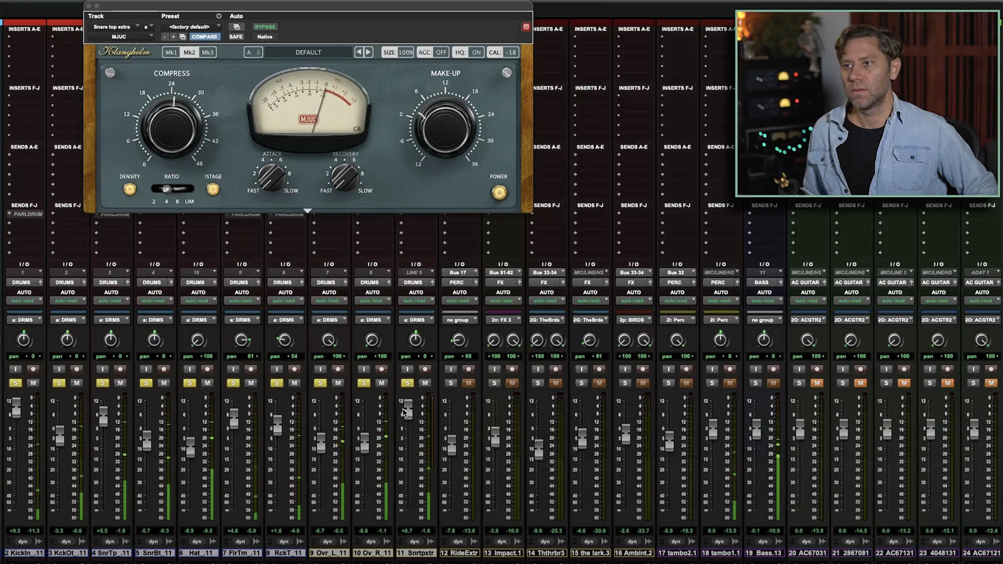Turn the COMPRESS knob on the MJUC plugin
Screen dimensions: 1003x564
(x=171, y=127)
